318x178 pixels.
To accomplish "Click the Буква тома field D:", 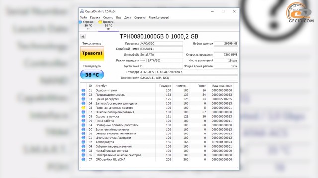I will [161, 66].
